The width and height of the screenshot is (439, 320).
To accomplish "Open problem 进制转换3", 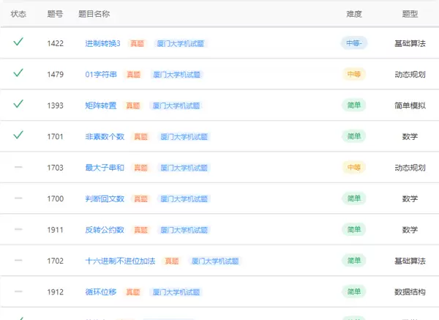I will [102, 43].
